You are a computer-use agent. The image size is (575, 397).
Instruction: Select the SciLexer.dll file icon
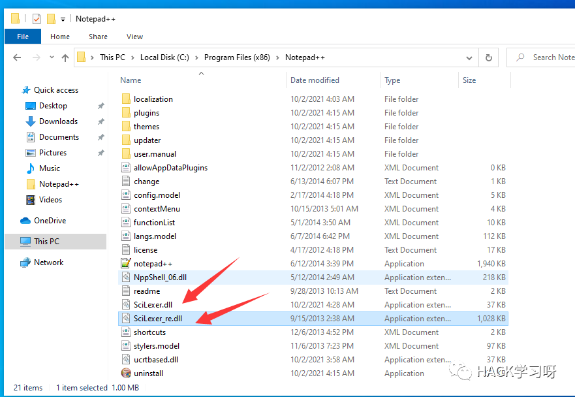126,305
